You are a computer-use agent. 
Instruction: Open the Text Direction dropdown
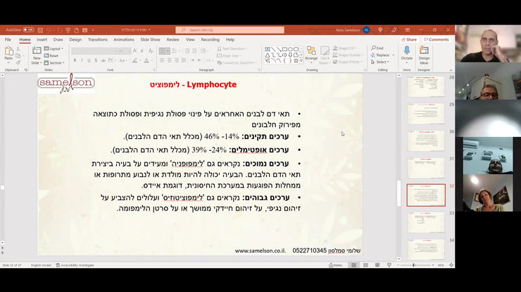[232, 48]
